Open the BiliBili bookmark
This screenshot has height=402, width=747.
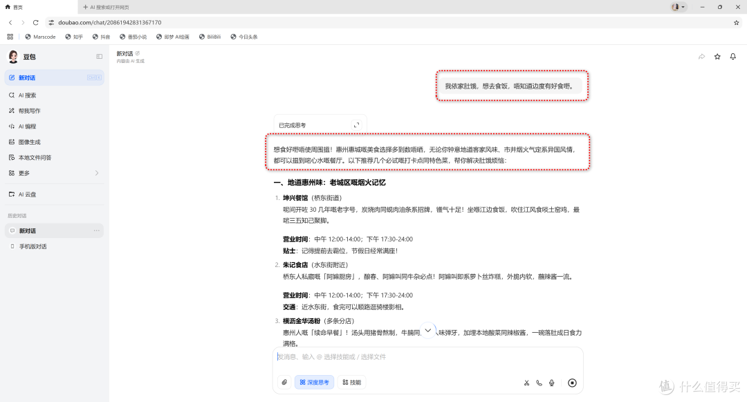[x=210, y=37]
